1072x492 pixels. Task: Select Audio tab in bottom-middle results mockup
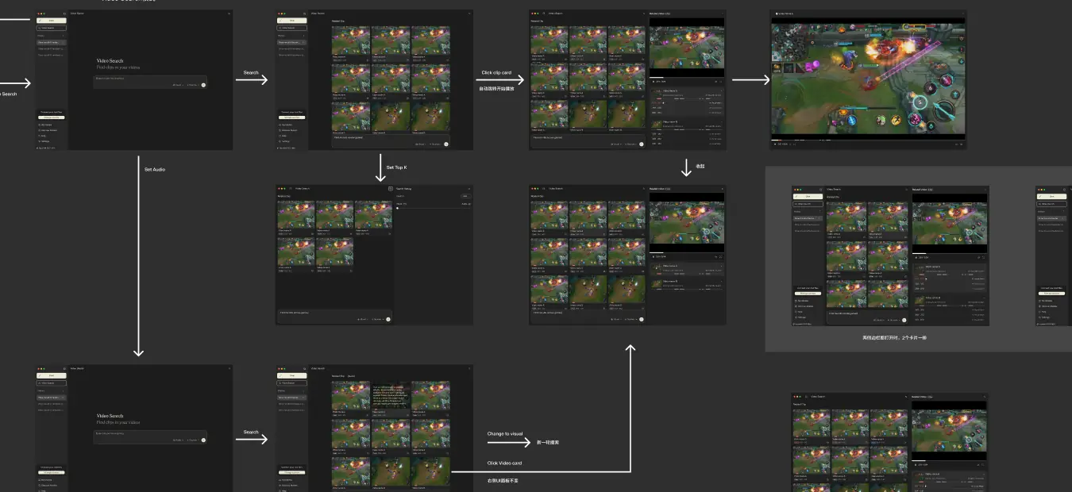[x=351, y=376]
